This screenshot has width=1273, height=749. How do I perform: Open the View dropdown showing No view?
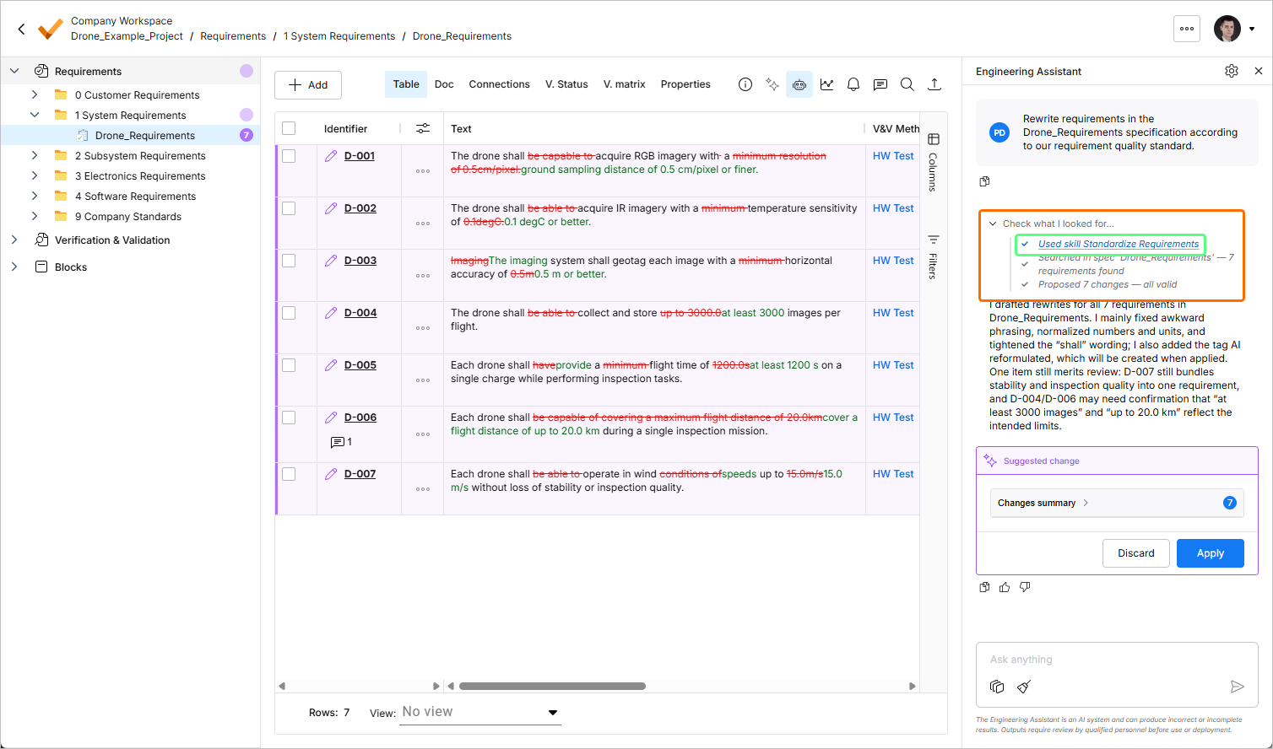coord(480,712)
